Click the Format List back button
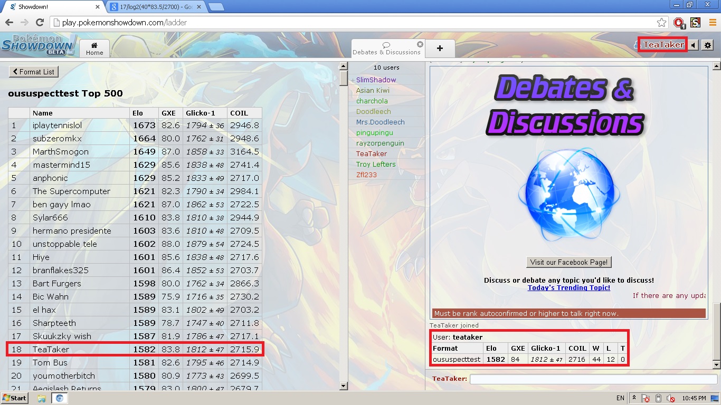Screen dimensions: 721x405 point(33,72)
